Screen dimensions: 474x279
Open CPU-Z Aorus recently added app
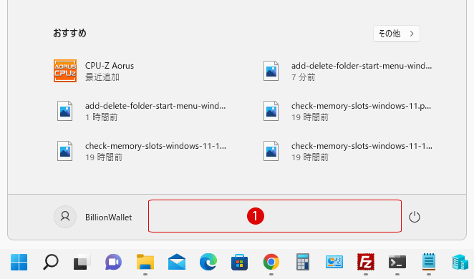pos(94,71)
